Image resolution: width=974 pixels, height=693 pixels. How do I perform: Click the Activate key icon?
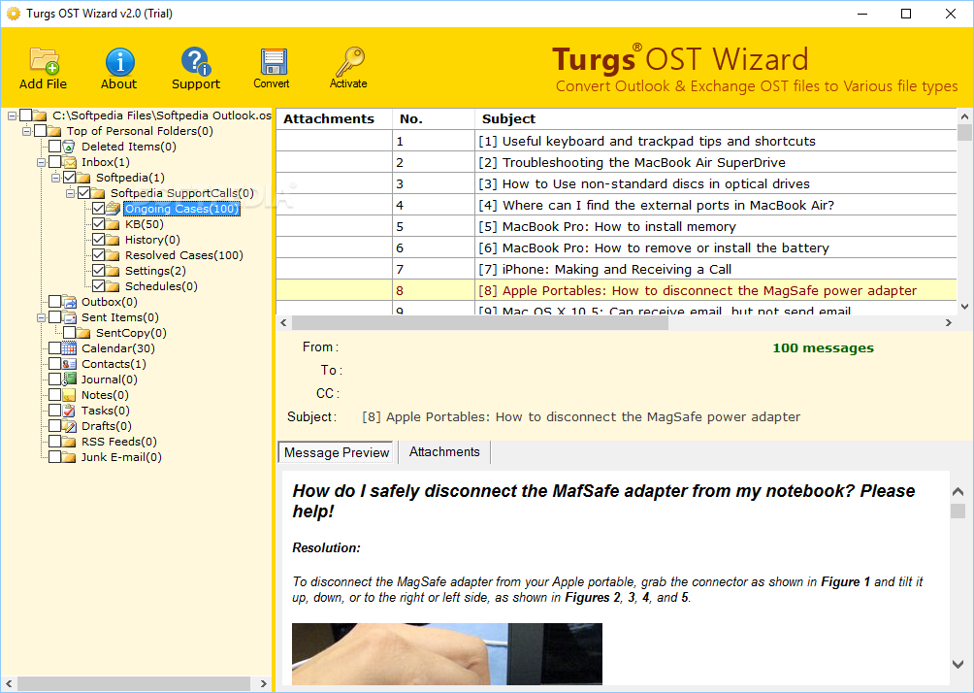tap(349, 61)
